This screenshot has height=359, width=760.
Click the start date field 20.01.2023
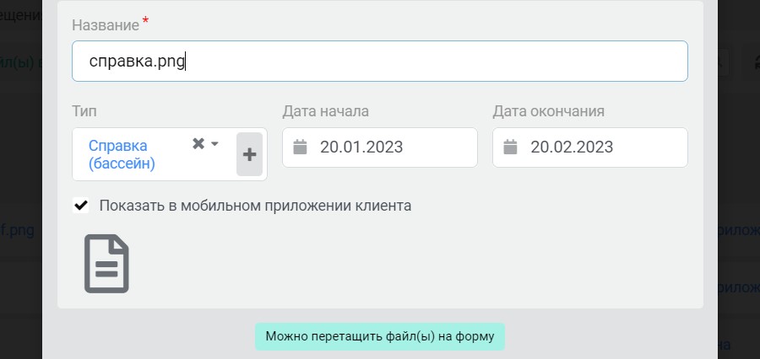point(379,147)
